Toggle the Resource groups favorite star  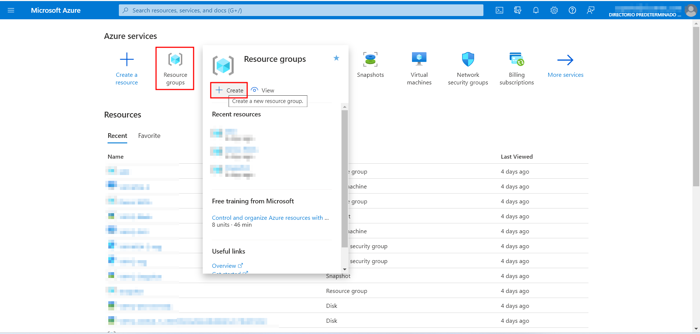(336, 58)
